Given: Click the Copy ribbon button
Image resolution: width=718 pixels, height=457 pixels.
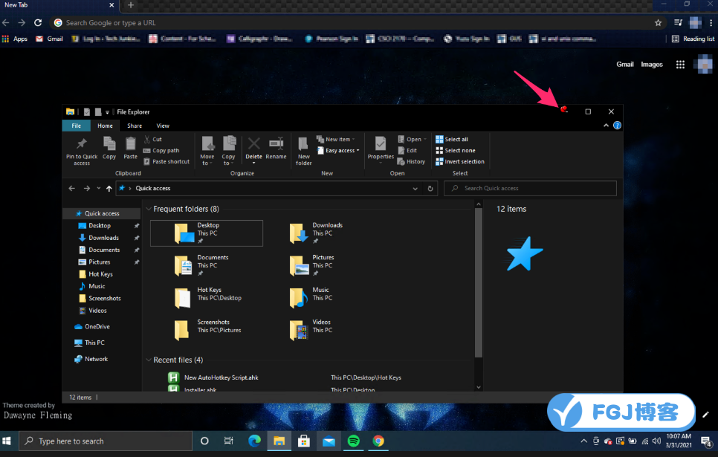Looking at the screenshot, I should [109, 148].
